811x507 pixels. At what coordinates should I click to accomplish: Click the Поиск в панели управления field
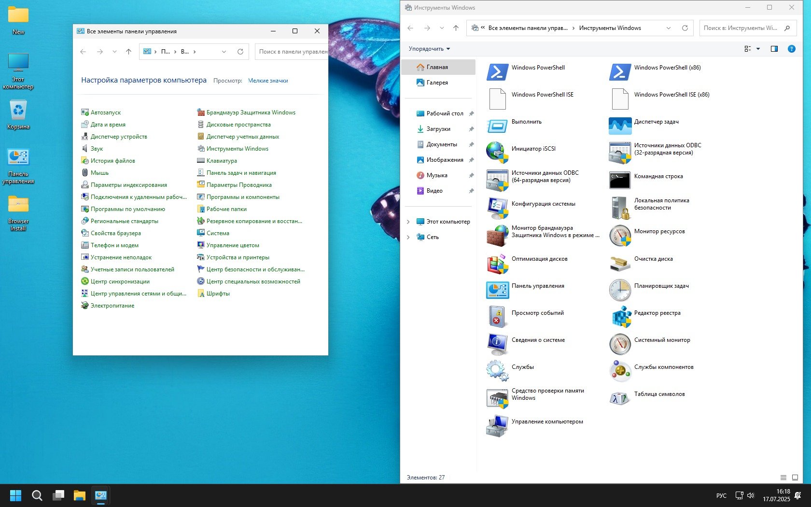[292, 52]
